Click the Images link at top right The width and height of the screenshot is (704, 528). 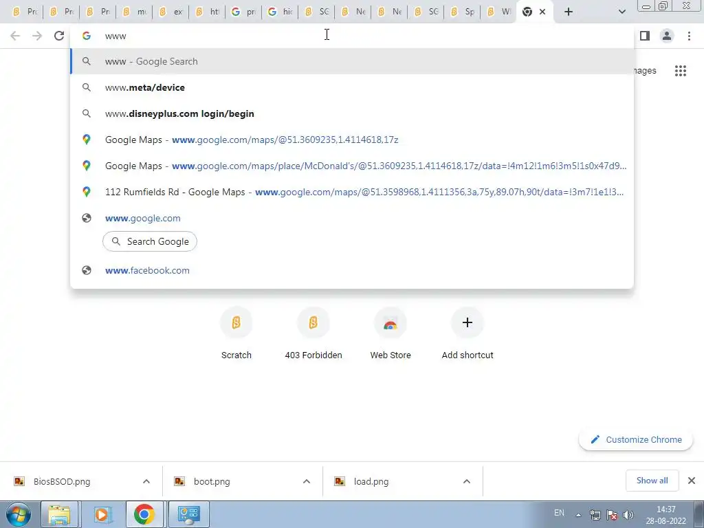tap(645, 71)
